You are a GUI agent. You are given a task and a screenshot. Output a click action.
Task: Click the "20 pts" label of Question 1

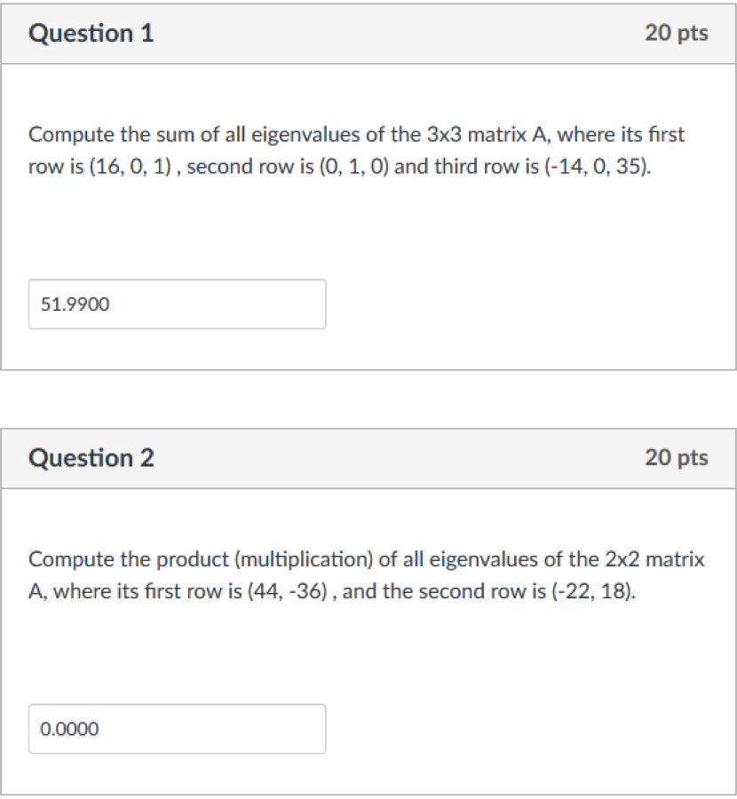point(677,34)
